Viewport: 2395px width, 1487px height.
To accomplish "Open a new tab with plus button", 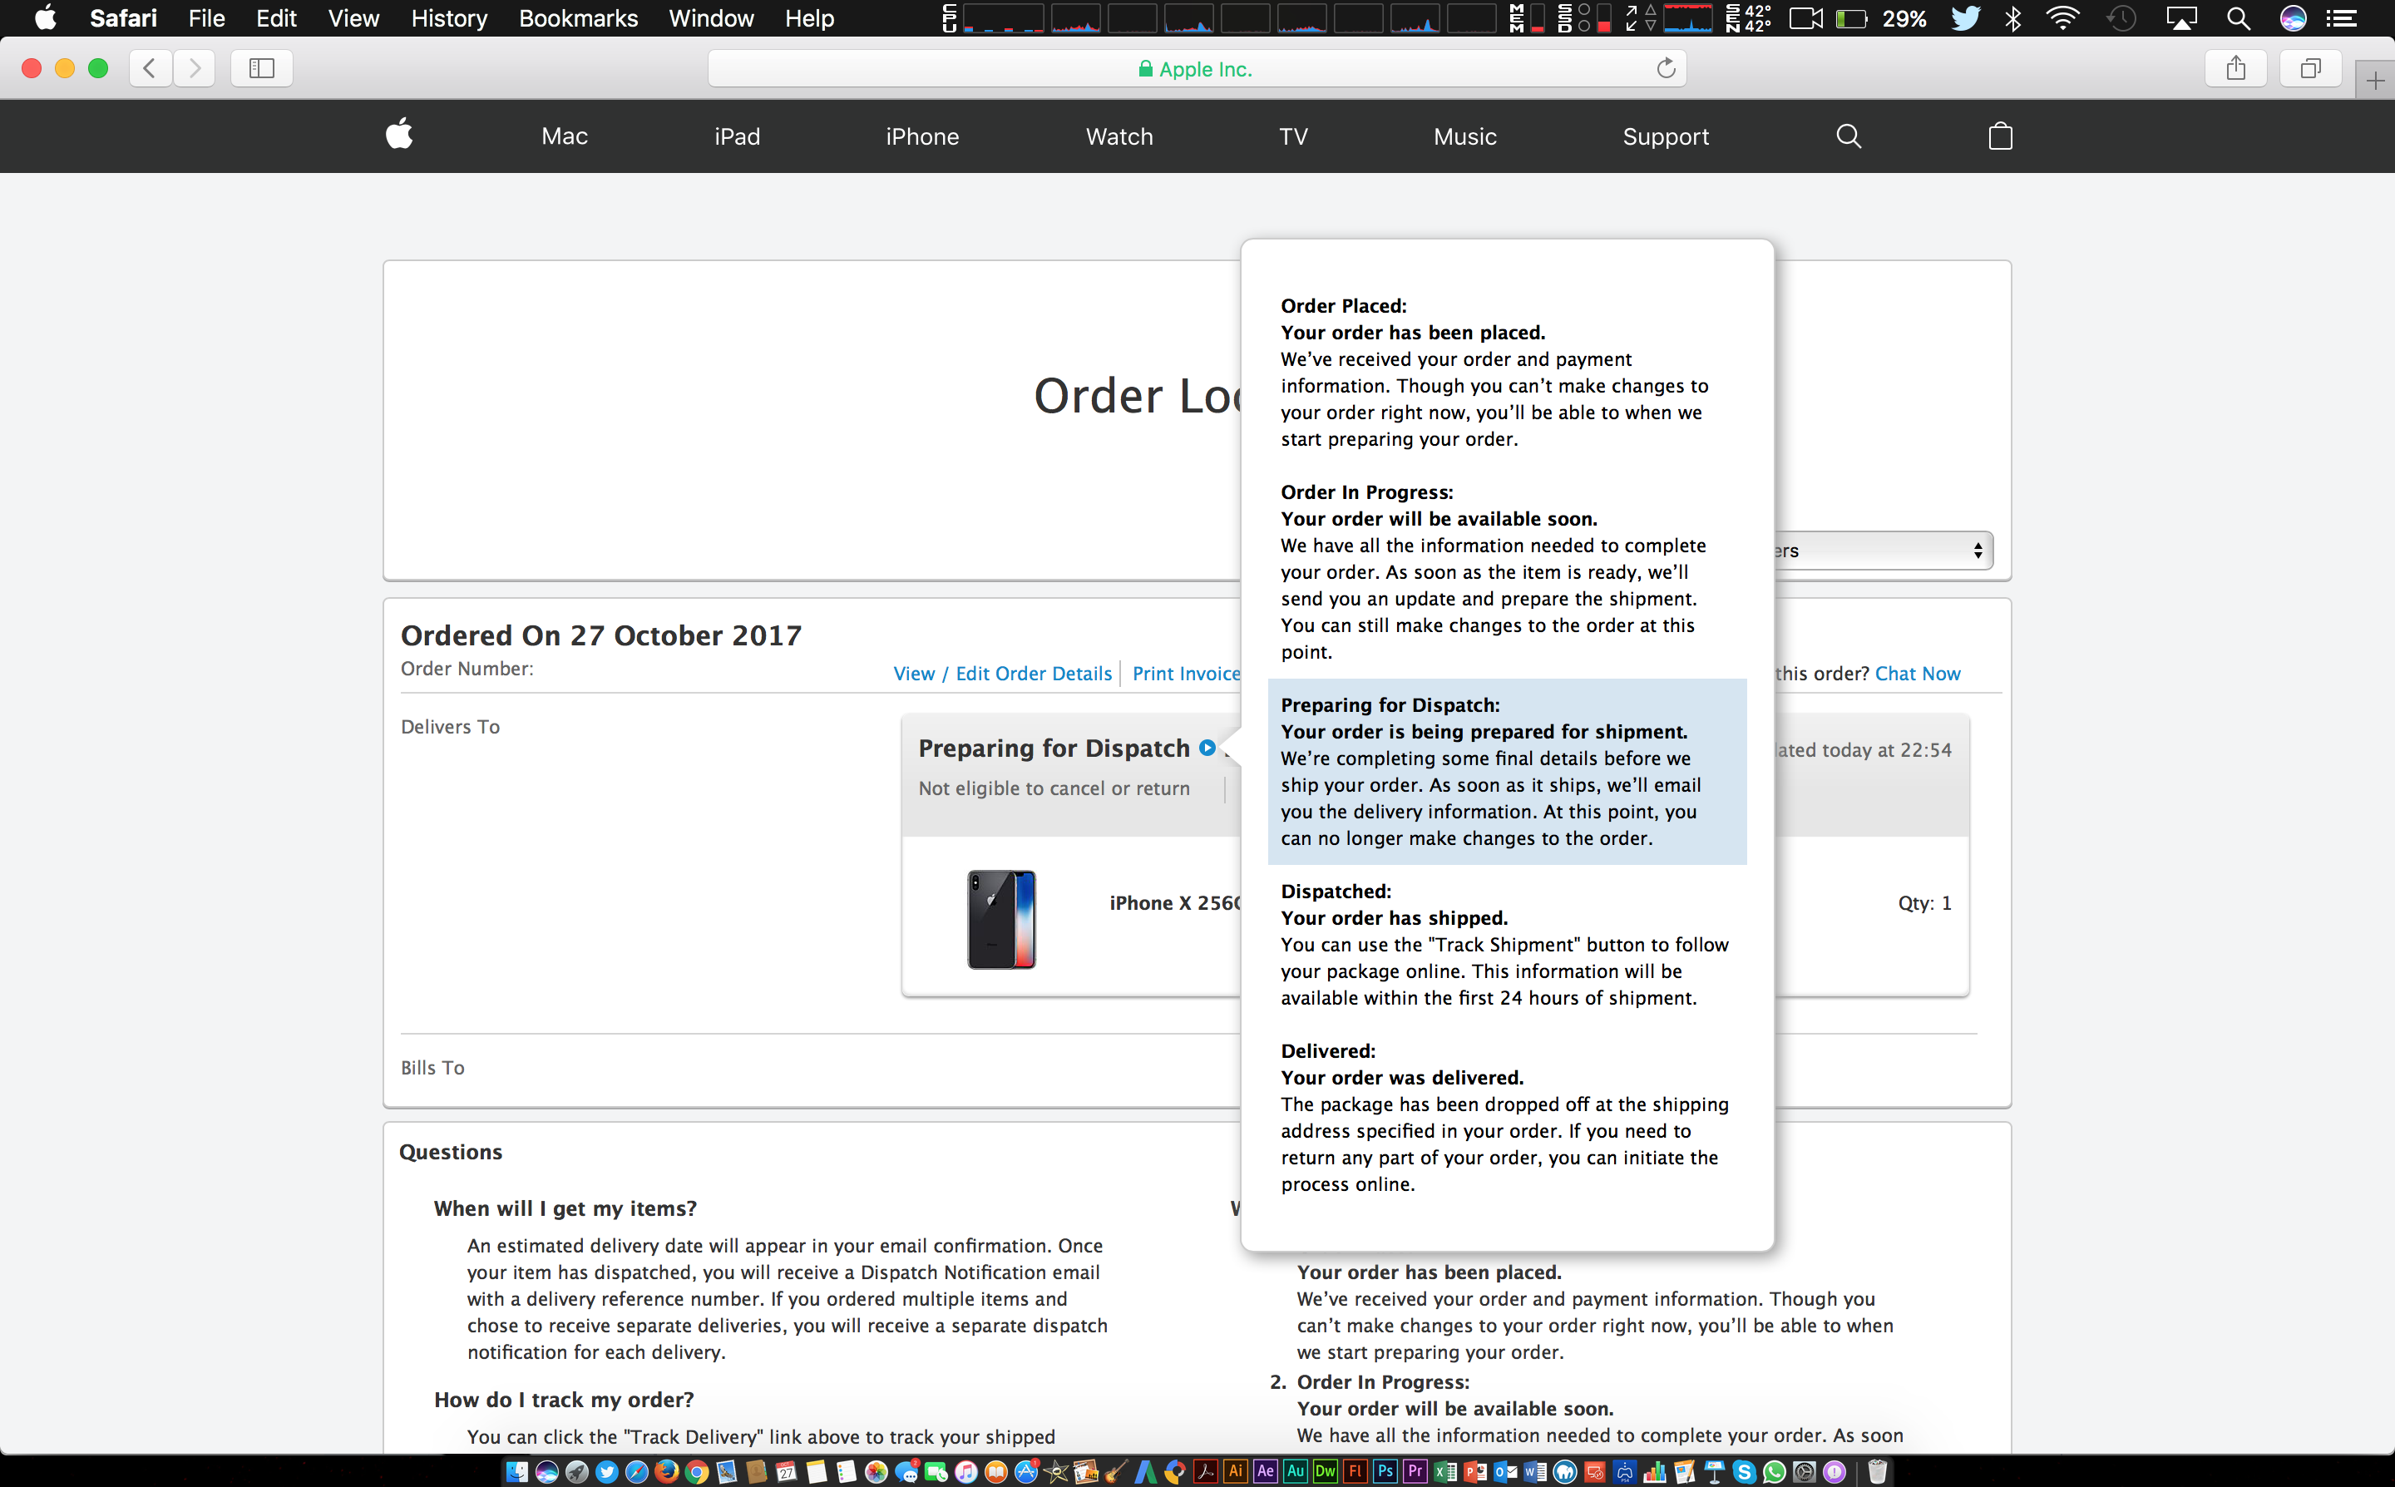I will point(2374,81).
